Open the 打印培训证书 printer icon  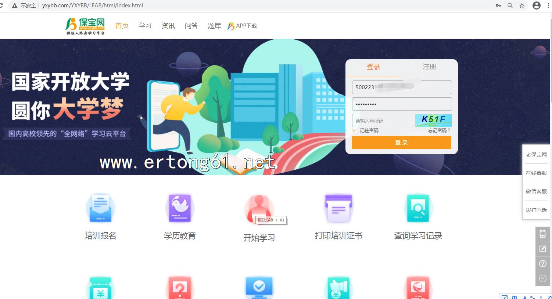[x=338, y=208]
